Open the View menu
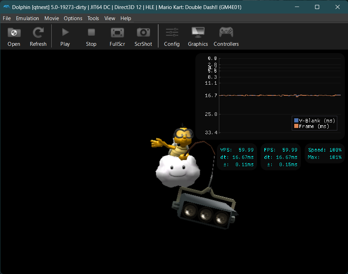This screenshot has width=348, height=274. tap(110, 18)
